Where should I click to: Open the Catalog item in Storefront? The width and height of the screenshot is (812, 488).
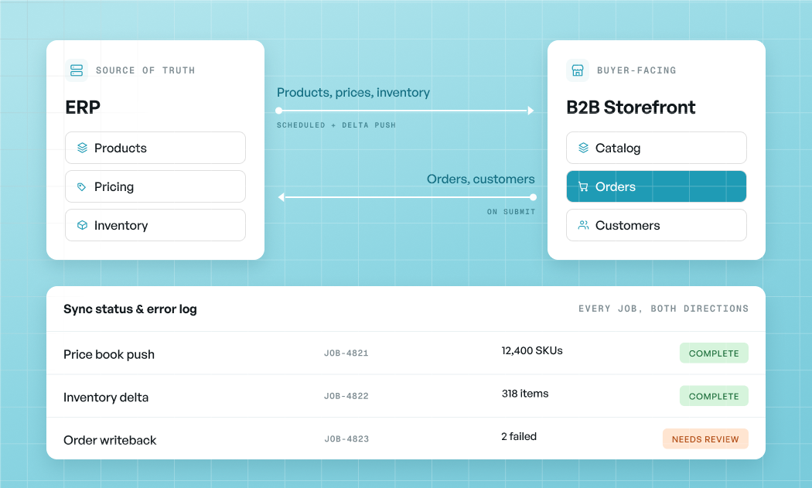coord(656,148)
